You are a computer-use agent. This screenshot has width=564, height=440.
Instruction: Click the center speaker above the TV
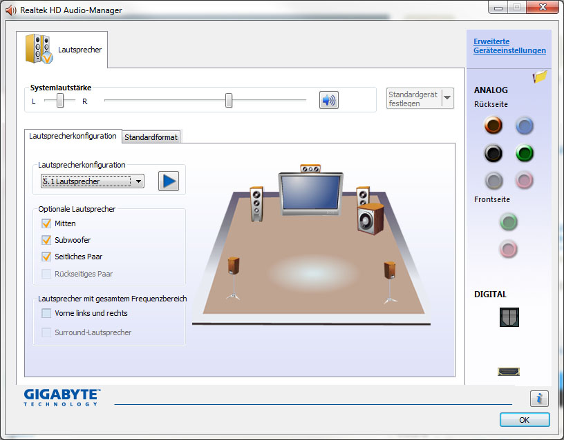tap(310, 168)
